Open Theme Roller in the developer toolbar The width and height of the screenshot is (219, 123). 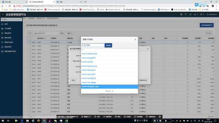pos(151,117)
